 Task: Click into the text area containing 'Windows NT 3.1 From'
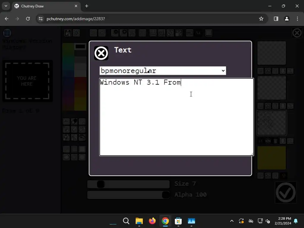(176, 117)
